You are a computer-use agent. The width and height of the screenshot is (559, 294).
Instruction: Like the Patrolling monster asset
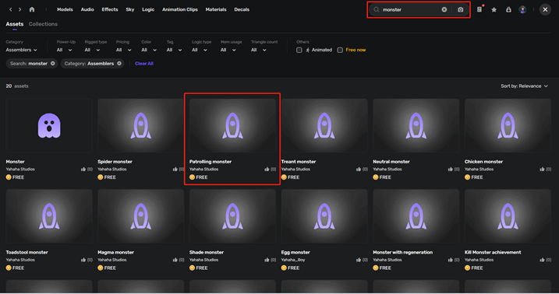267,170
